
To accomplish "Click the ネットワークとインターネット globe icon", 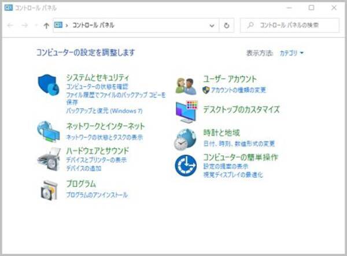I will (x=48, y=131).
